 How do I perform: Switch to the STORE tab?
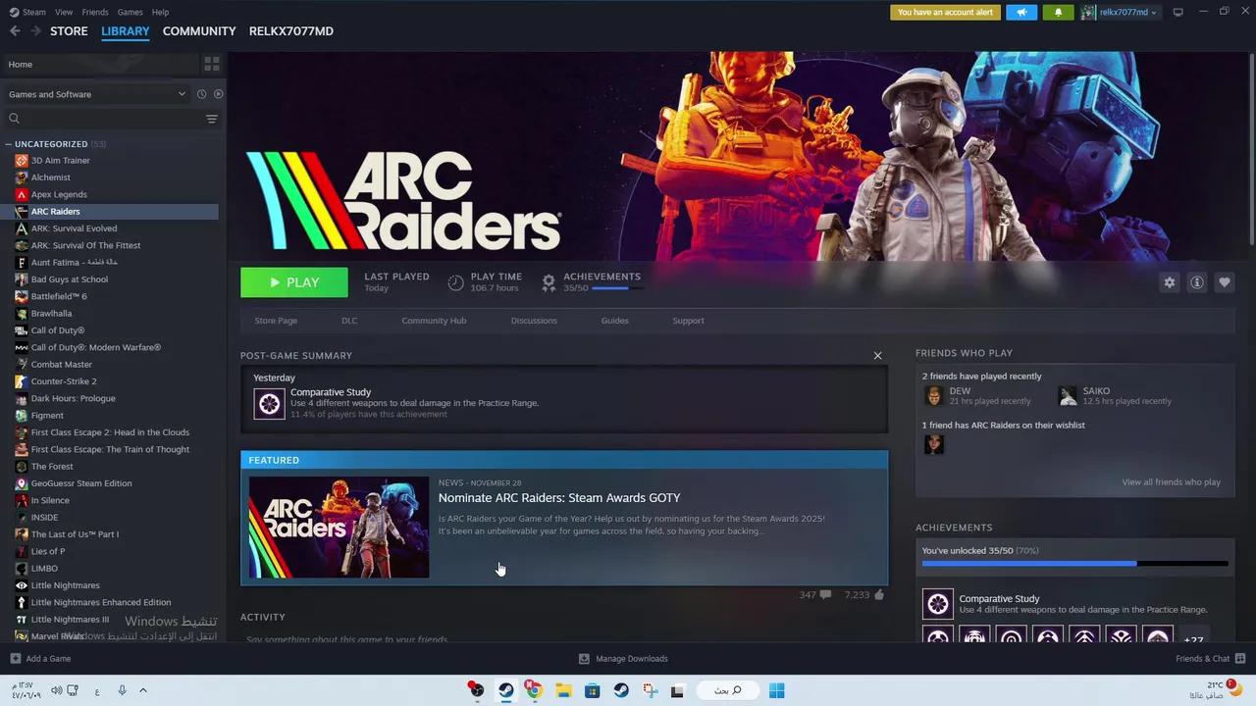69,31
